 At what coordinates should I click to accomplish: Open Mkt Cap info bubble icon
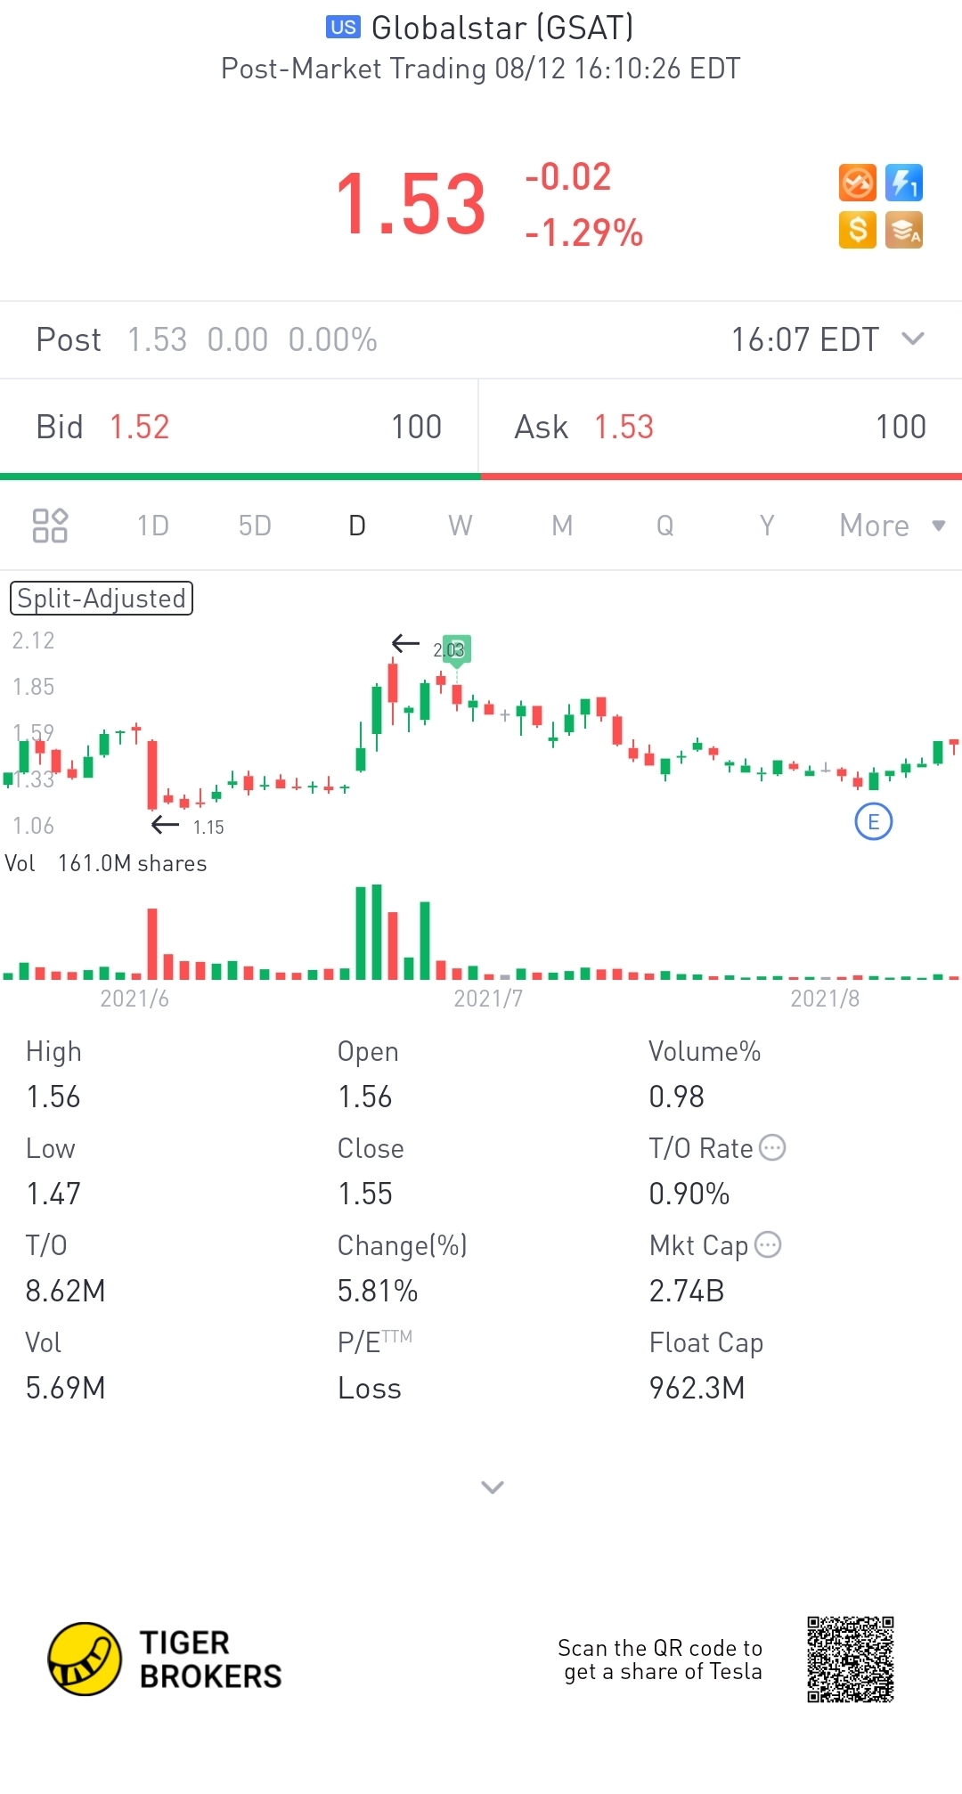tap(768, 1244)
